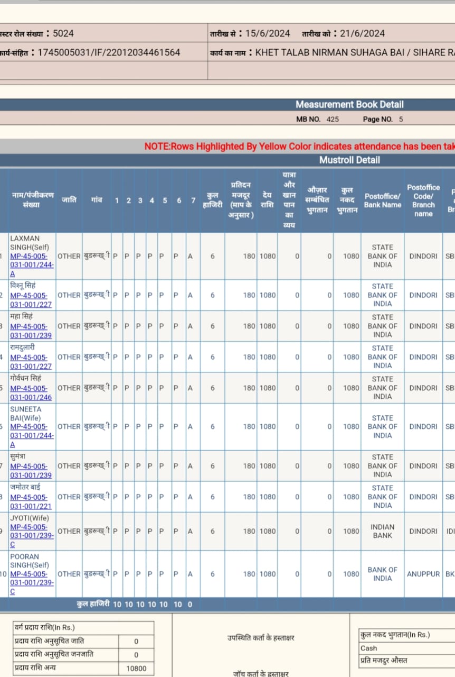Screen dimensions: 455x677
Task: Open गोर्वधन सिंह registration link ending 246
Action: pyautogui.click(x=31, y=392)
